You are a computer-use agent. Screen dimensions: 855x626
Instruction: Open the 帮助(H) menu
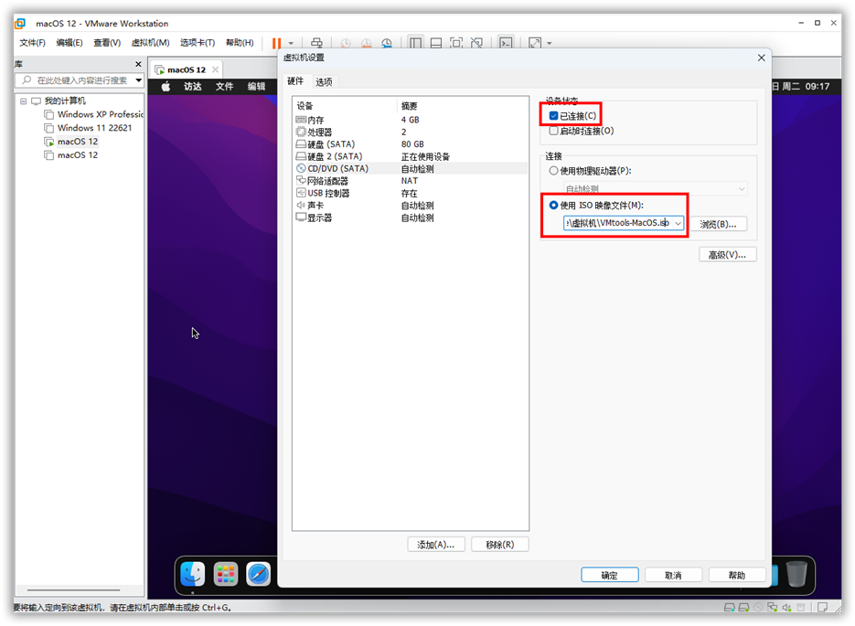(x=240, y=43)
